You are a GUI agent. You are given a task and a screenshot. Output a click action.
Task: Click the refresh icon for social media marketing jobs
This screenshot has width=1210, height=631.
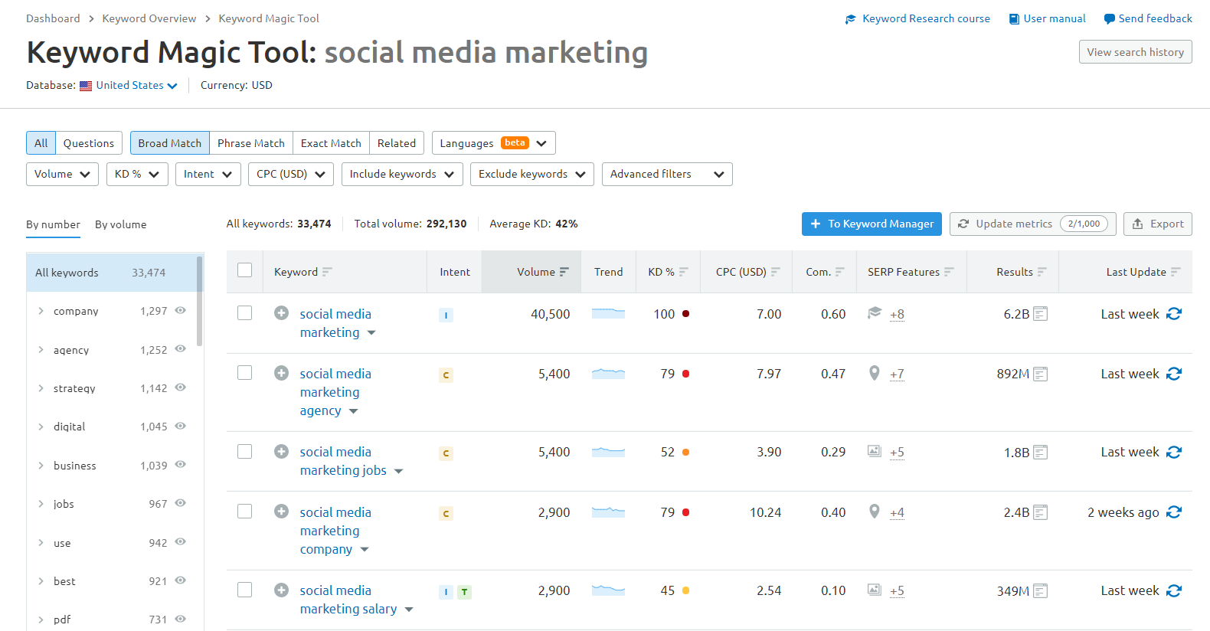[x=1174, y=453]
